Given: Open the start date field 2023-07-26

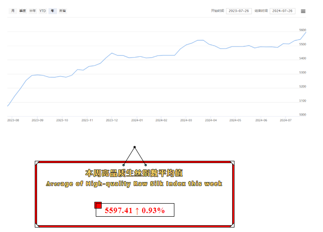Looking at the screenshot, I should click(239, 11).
